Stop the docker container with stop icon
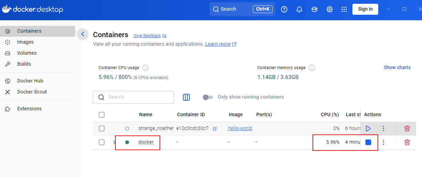The image size is (422, 177). click(x=368, y=142)
